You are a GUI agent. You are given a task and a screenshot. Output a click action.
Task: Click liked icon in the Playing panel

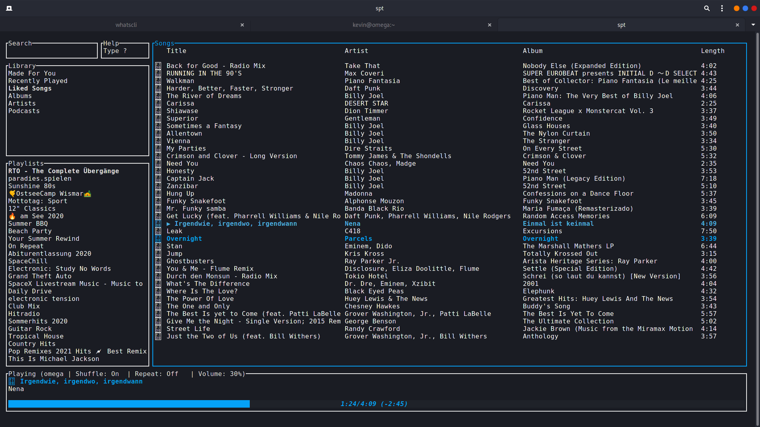click(x=12, y=382)
